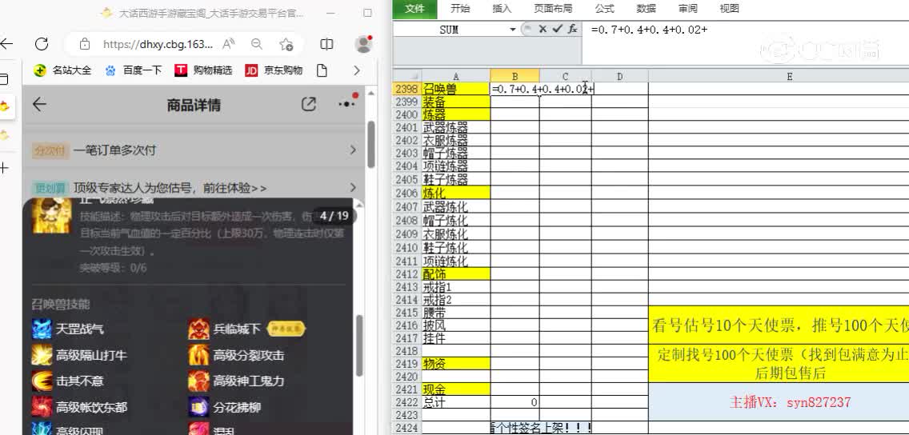Click the share icon beside 商品详情
Viewport: 909px width, 435px height.
click(x=309, y=104)
